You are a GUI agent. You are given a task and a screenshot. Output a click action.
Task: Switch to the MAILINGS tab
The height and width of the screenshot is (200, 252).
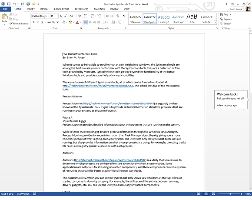click(99, 9)
